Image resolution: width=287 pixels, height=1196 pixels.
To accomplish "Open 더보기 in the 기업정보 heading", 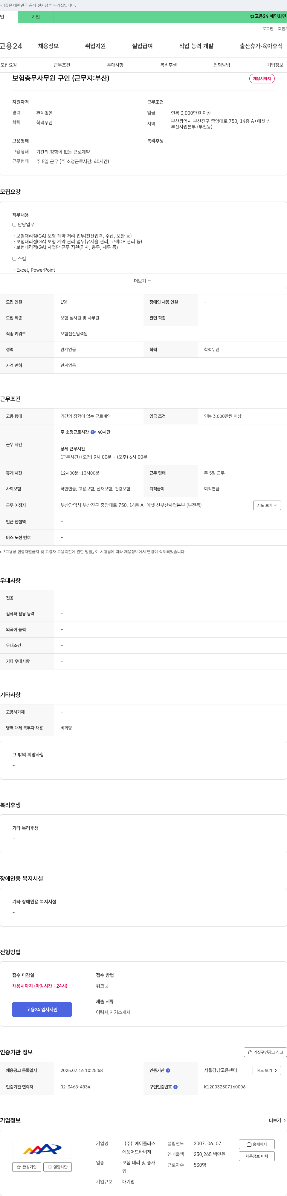I will click(x=277, y=1120).
